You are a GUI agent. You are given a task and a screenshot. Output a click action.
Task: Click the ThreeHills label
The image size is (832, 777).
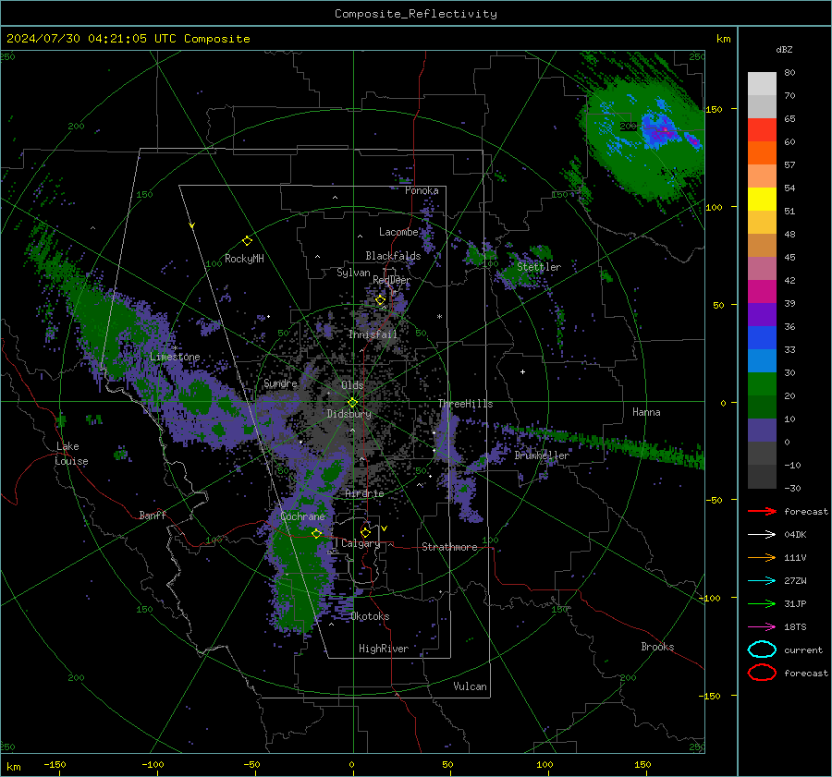(x=465, y=404)
